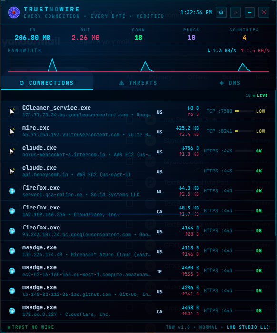Click mirc.exe risk level bar
The width and height of the screenshot is (277, 333).
coord(244,131)
